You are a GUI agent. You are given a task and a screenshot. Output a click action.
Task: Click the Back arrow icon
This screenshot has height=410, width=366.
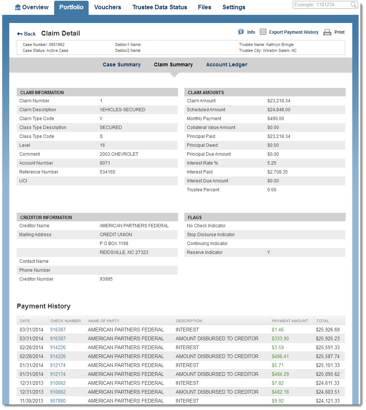click(20, 34)
